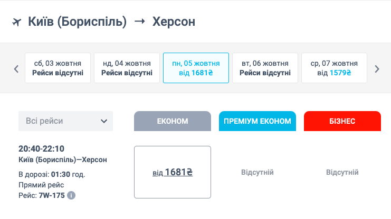Choose the economy fare від 1681₴ box
Screen dimensions: 391x219
[173, 172]
